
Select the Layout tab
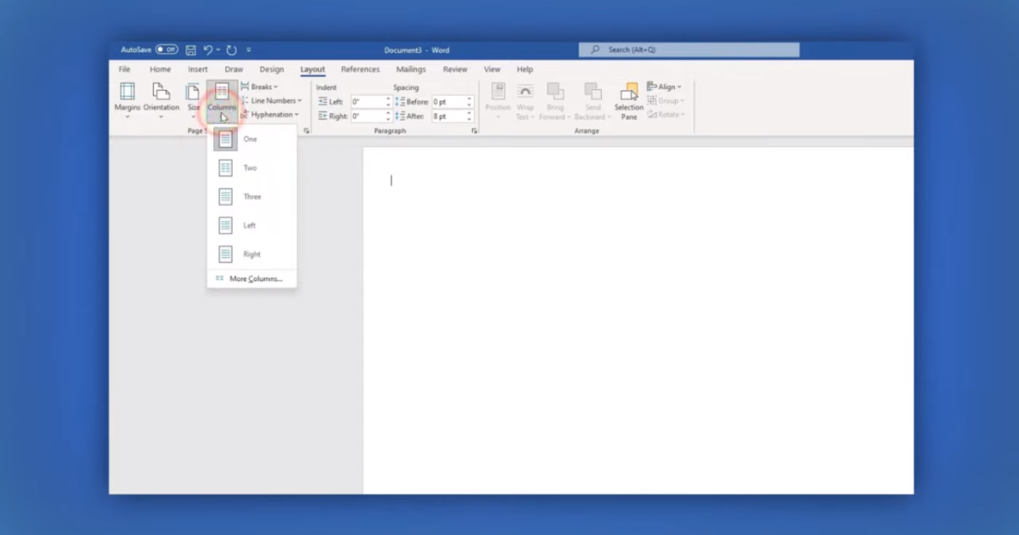coord(312,70)
